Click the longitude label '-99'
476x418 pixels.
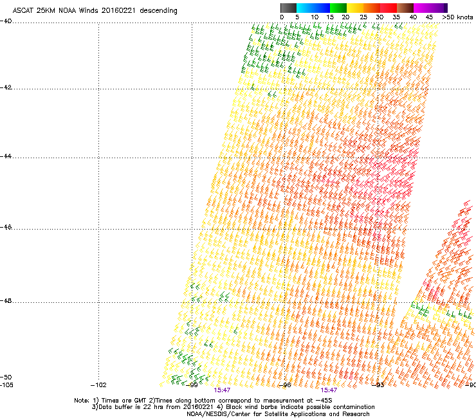pos(192,385)
